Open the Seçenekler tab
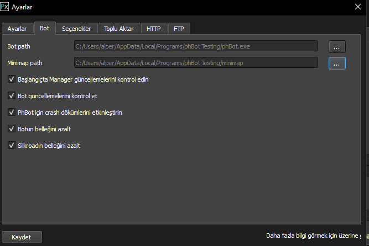369x246 pixels. point(77,28)
